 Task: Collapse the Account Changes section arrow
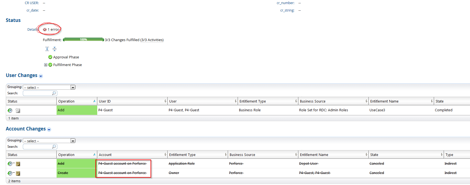coord(49,130)
